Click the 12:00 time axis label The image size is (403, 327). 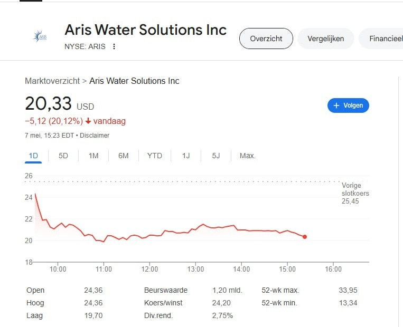point(149,269)
